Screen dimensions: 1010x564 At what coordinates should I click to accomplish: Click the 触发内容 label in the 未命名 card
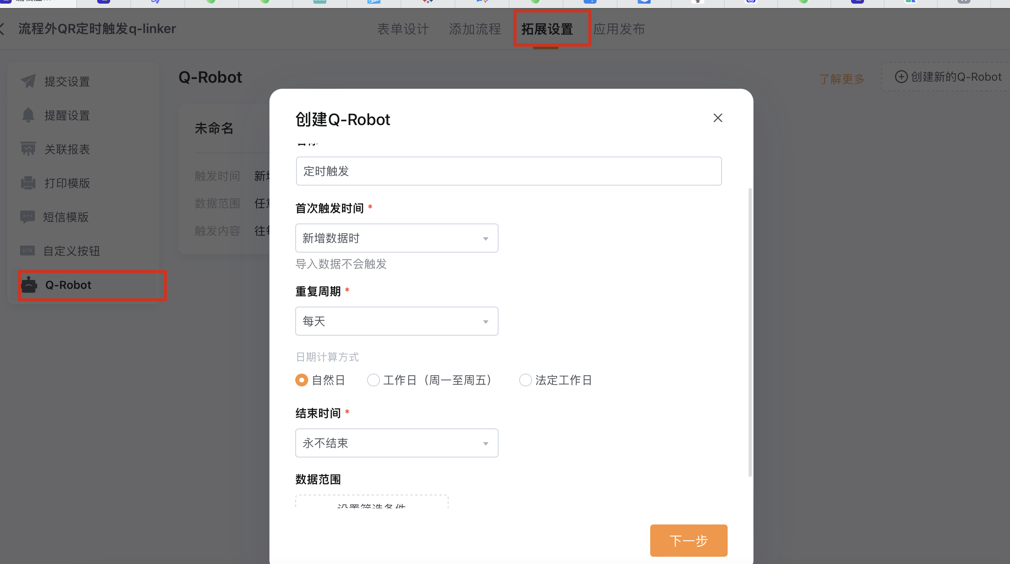(x=217, y=231)
